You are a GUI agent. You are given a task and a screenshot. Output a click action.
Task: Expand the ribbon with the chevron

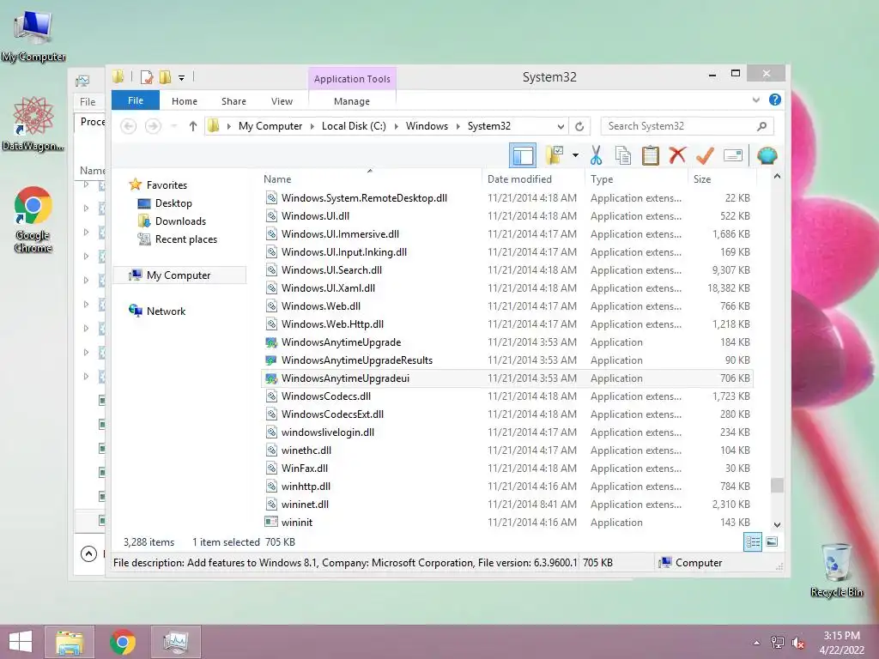click(755, 100)
